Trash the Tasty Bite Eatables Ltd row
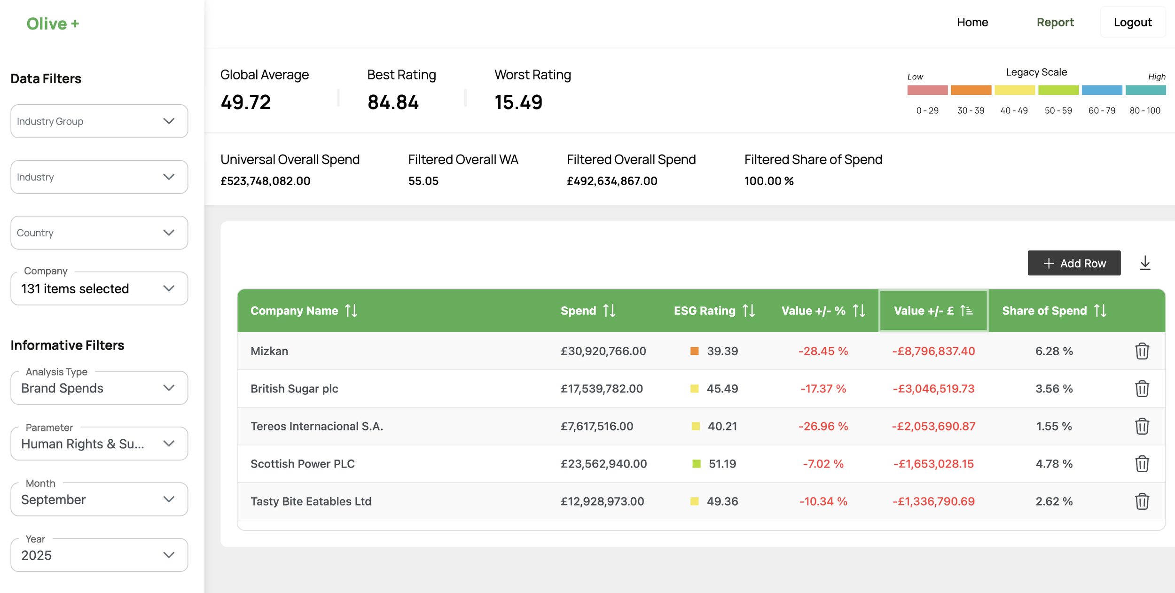 1142,501
